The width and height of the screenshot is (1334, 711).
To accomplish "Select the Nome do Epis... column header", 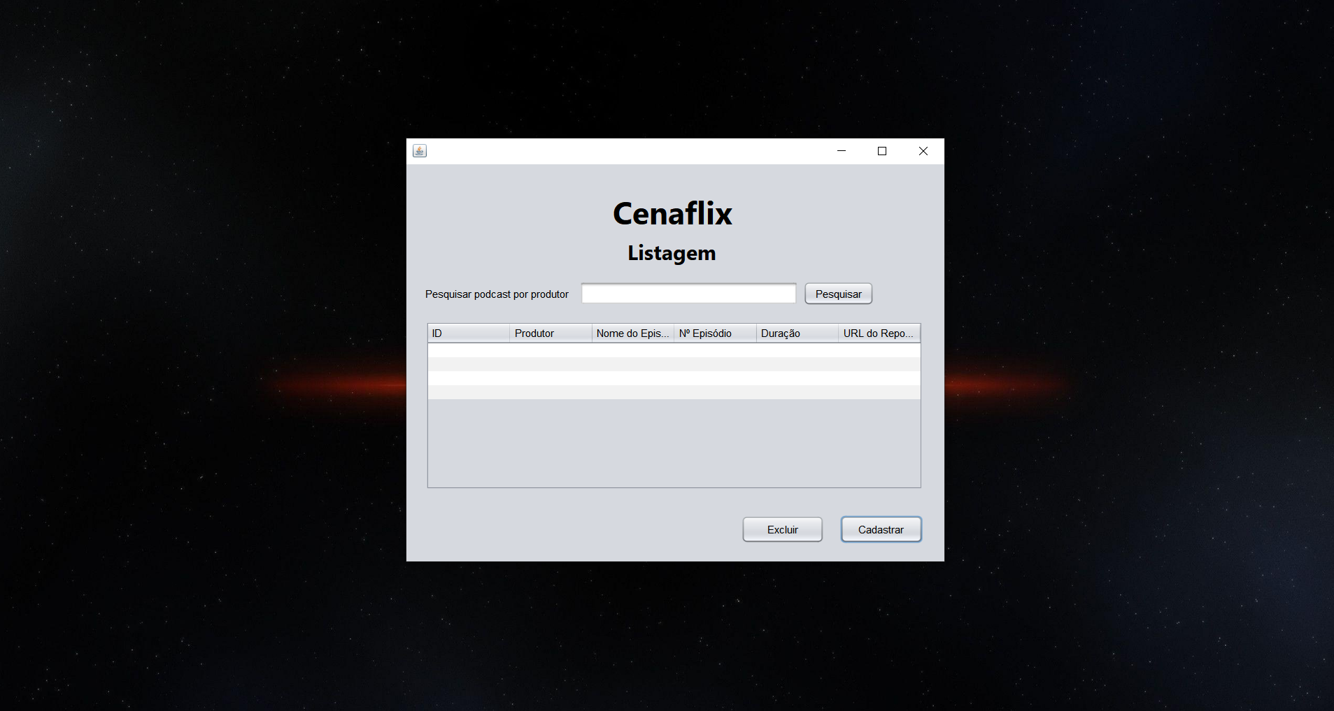I will (632, 333).
